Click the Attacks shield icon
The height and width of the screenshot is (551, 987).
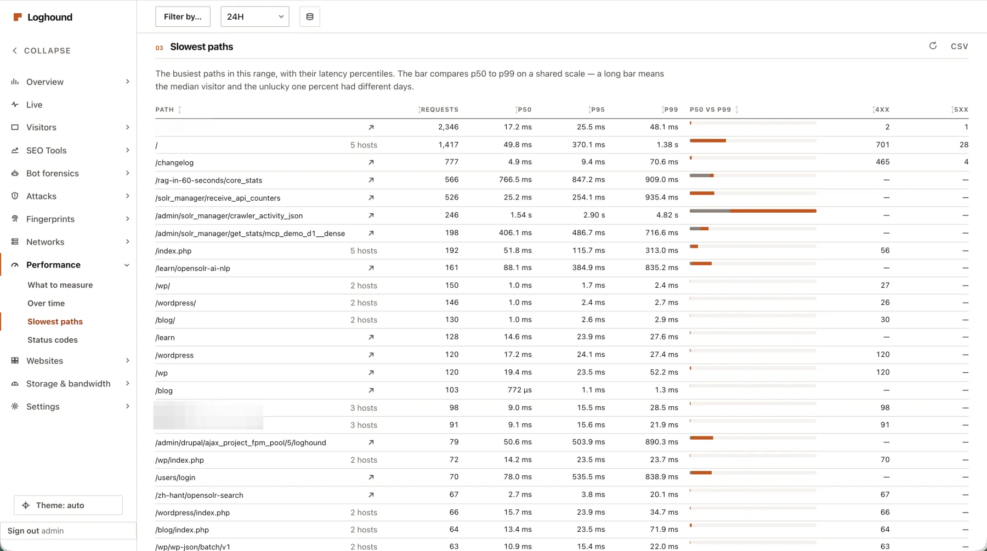click(x=15, y=196)
